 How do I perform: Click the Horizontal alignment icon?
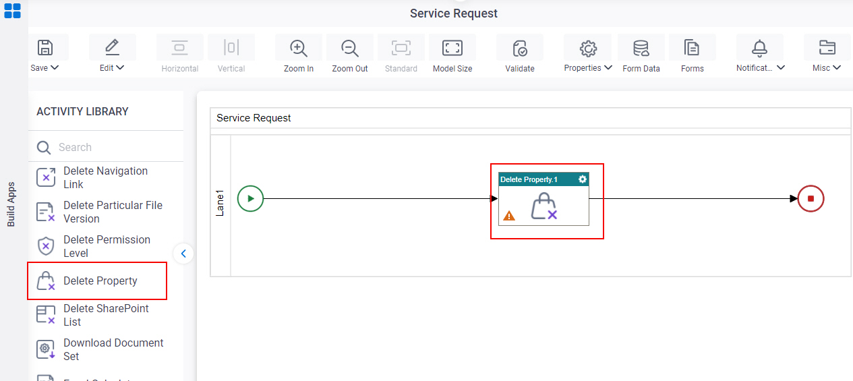[179, 48]
